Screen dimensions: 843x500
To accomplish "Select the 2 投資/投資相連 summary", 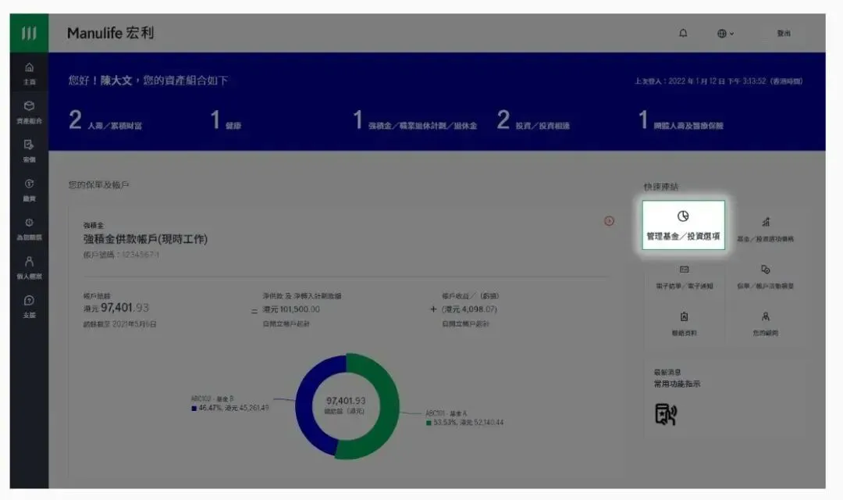I will click(533, 120).
